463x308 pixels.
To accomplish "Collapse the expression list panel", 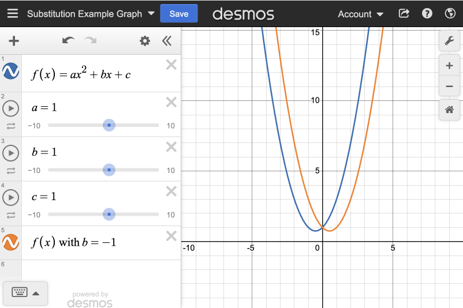I will coord(167,41).
